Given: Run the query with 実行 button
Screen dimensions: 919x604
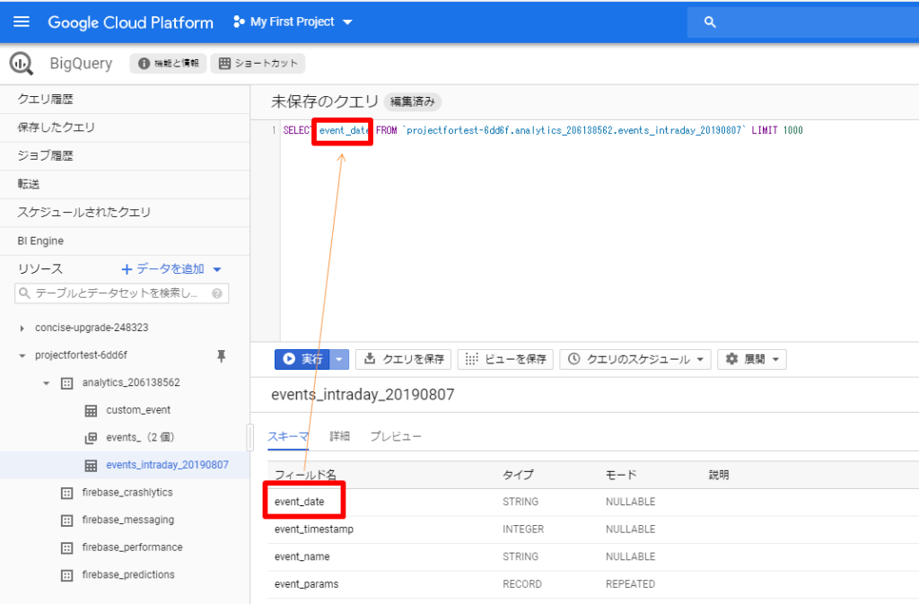Looking at the screenshot, I should (302, 359).
